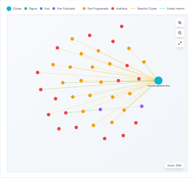Click the Página green legend dot

click(x=26, y=9)
